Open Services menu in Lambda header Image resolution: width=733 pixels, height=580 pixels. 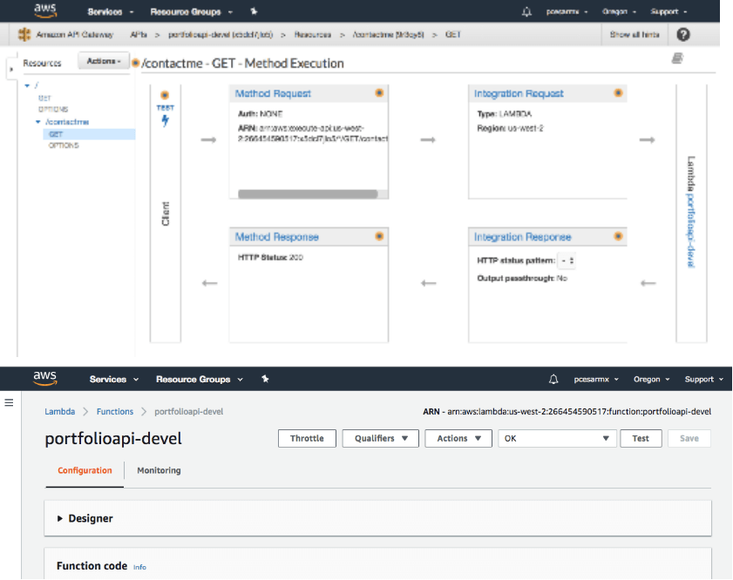[x=114, y=379]
